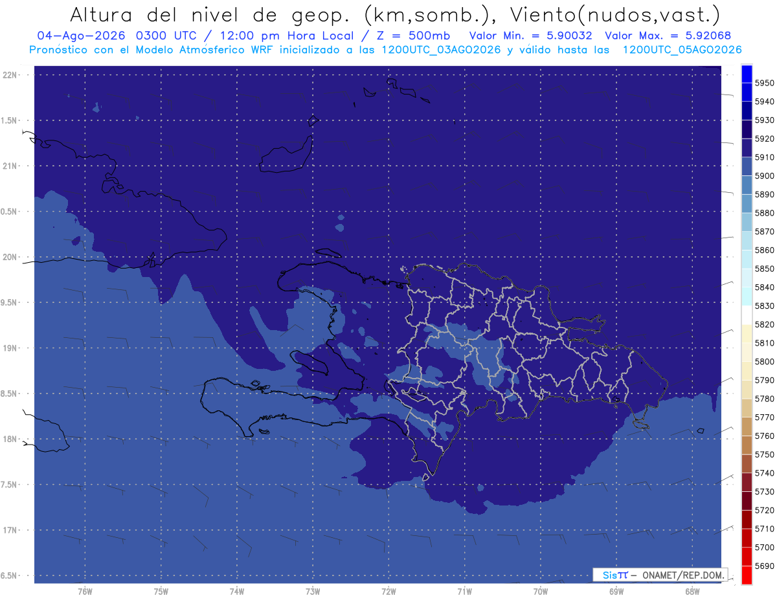Click 'Valor Min. = 5.90032'
This screenshot has height=600, width=777.
pos(530,36)
